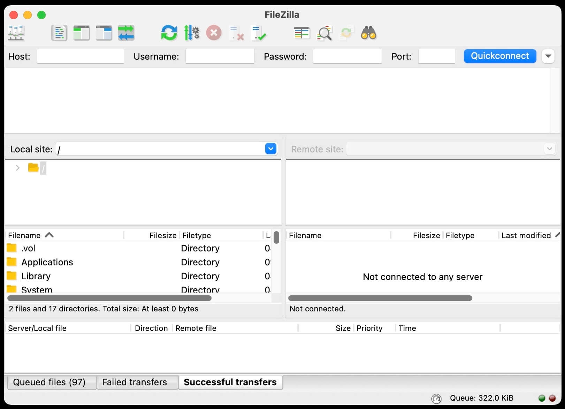The image size is (565, 409).
Task: Open the directory listing filters dialog
Action: click(302, 33)
